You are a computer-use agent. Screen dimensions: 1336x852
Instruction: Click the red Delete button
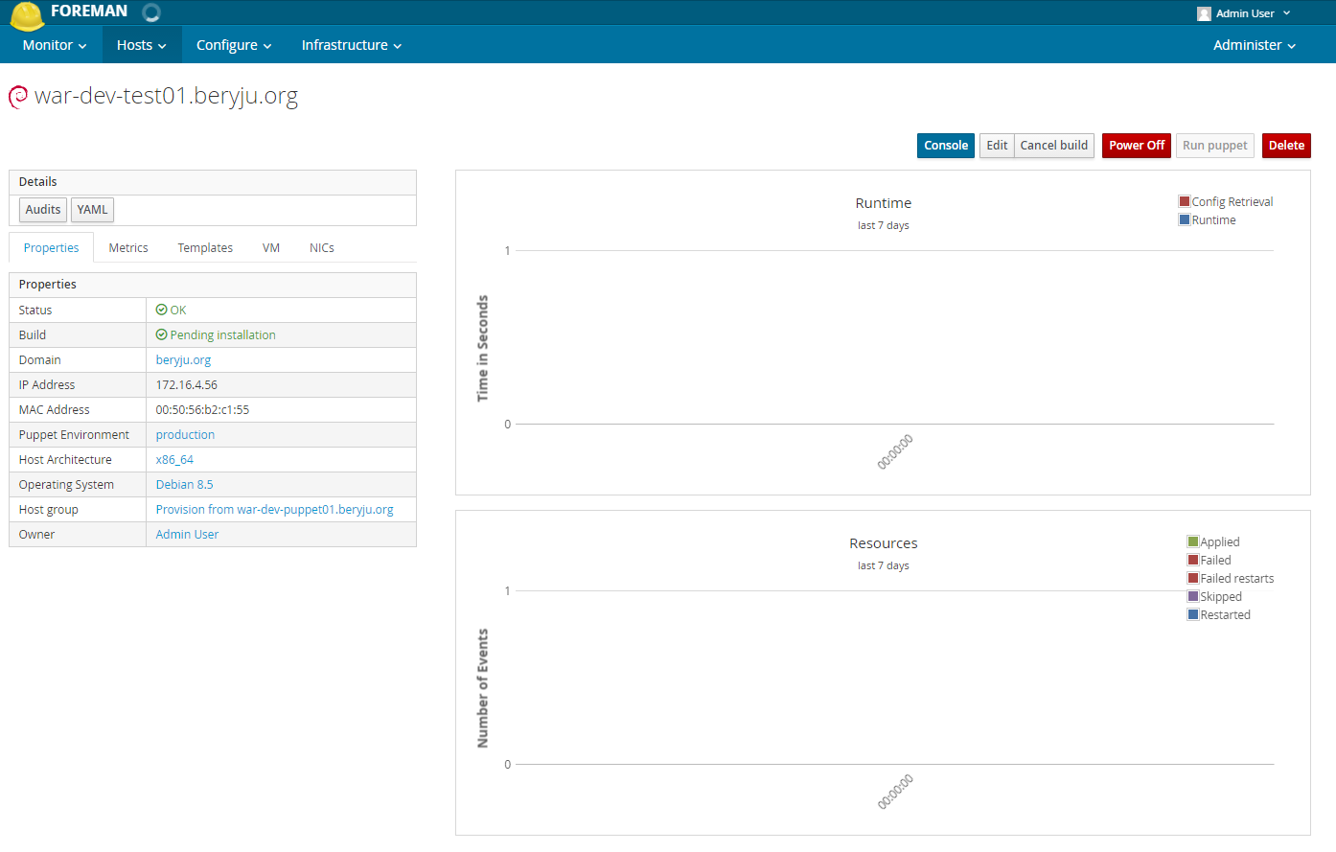coord(1286,146)
